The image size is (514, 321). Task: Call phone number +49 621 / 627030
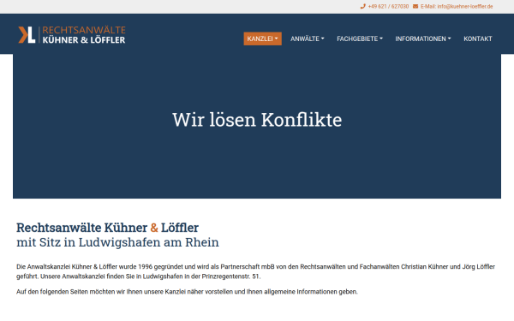[x=388, y=6]
